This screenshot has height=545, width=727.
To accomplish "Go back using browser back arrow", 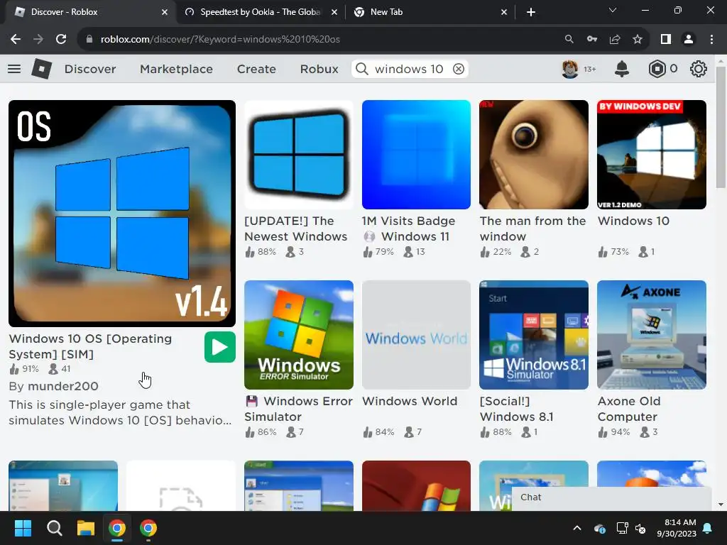I will 16,40.
